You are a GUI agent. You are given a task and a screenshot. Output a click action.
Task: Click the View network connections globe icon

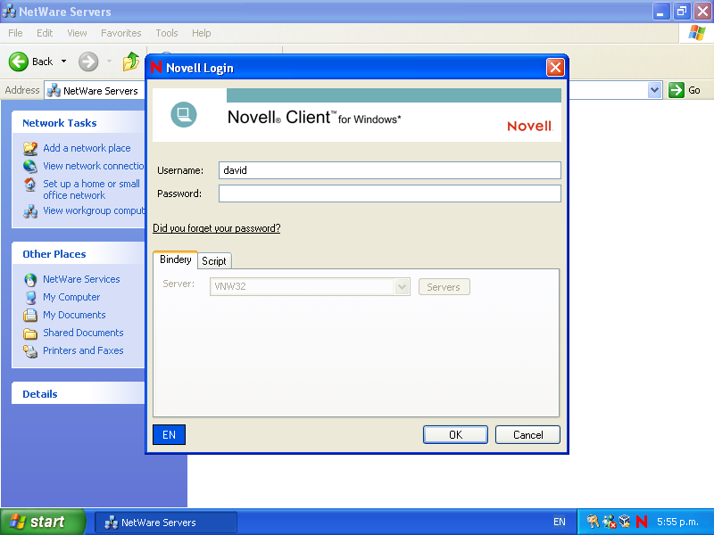[30, 166]
